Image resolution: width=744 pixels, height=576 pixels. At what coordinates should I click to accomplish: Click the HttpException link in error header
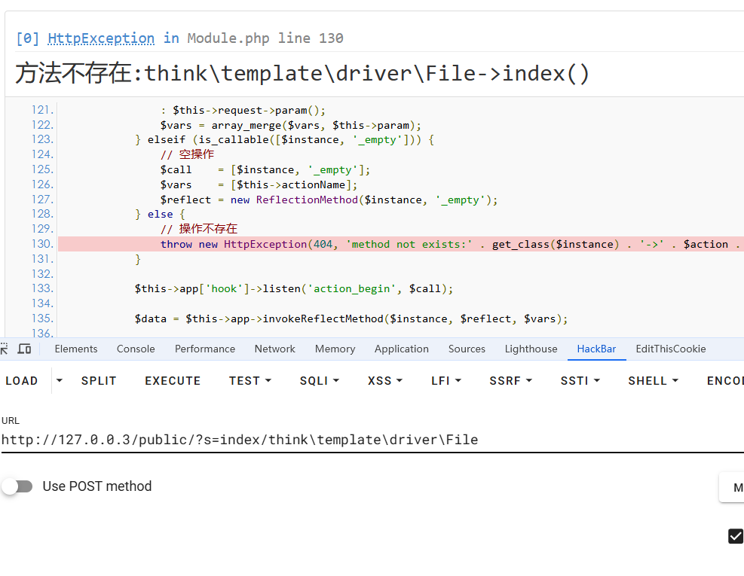coord(101,38)
